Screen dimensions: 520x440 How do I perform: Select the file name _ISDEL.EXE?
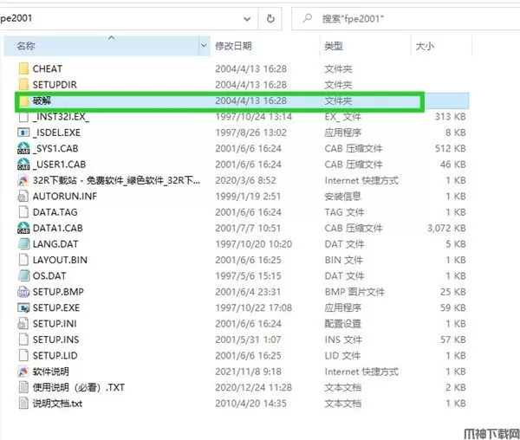pos(56,133)
